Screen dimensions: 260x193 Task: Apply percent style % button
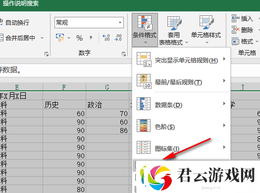pos(79,38)
